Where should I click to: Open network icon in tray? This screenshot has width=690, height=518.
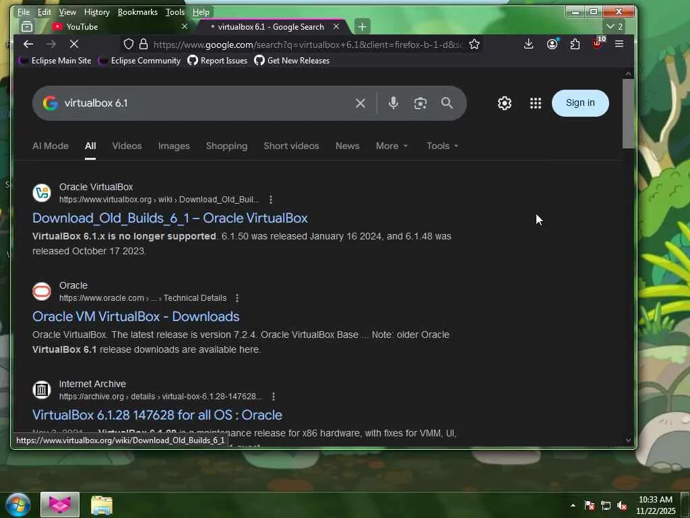point(606,506)
